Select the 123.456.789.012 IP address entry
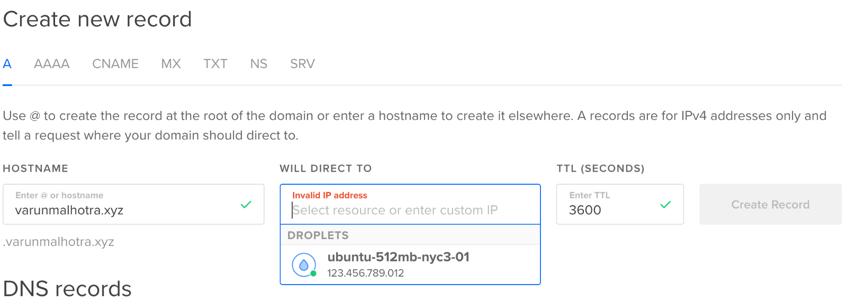This screenshot has height=302, width=847. point(365,273)
